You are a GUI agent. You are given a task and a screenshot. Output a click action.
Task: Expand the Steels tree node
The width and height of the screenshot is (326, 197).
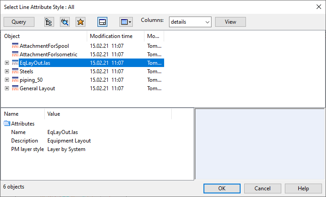[7, 71]
